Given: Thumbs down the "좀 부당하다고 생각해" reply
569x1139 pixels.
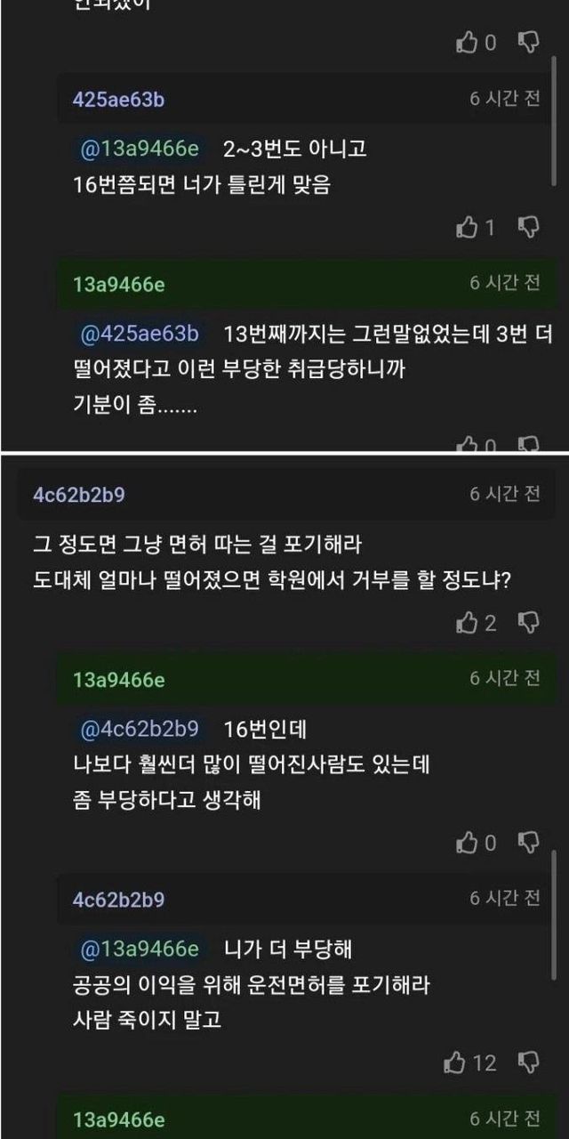Looking at the screenshot, I should (529, 842).
